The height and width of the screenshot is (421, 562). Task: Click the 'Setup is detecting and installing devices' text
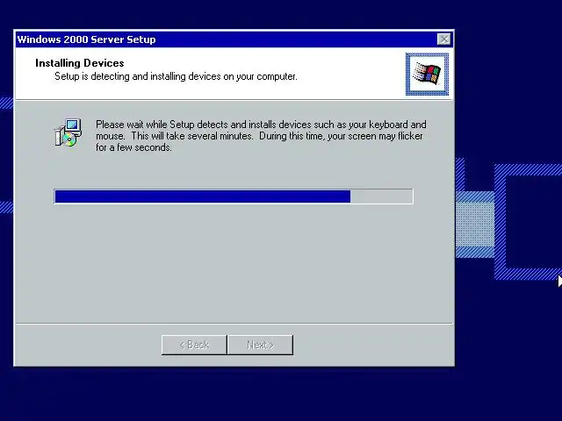tap(176, 76)
